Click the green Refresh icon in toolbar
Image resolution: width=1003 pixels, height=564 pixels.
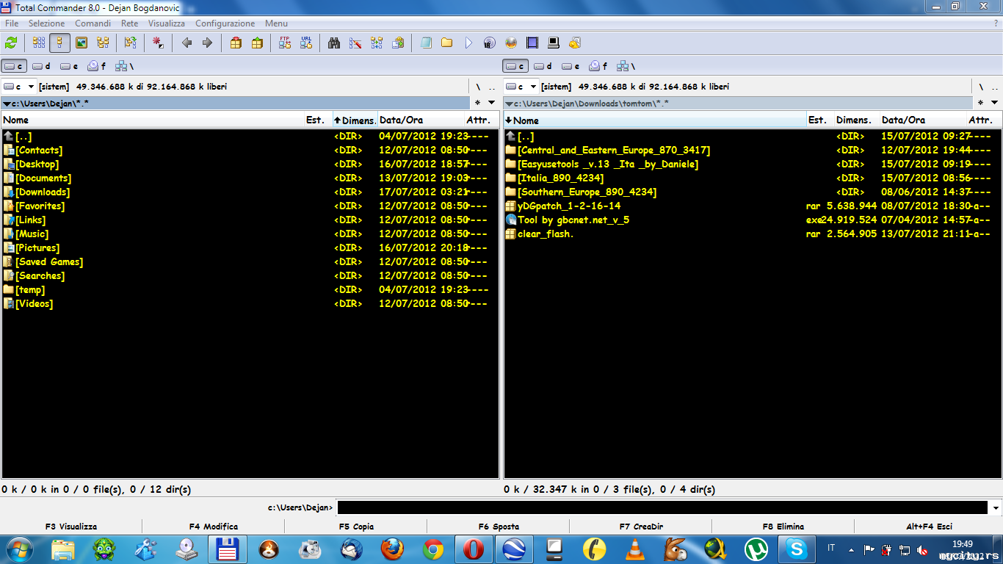tap(11, 43)
